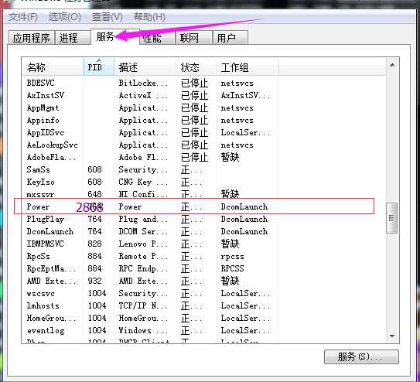Open the 选项(O) menu
420x382 pixels.
point(64,17)
